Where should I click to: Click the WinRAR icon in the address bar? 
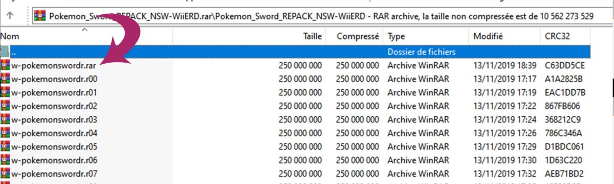coord(40,16)
